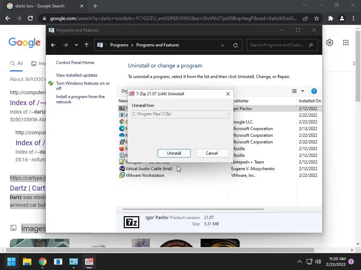Open Chrome extensions puzzle icon
The image size is (361, 270).
(331, 18)
